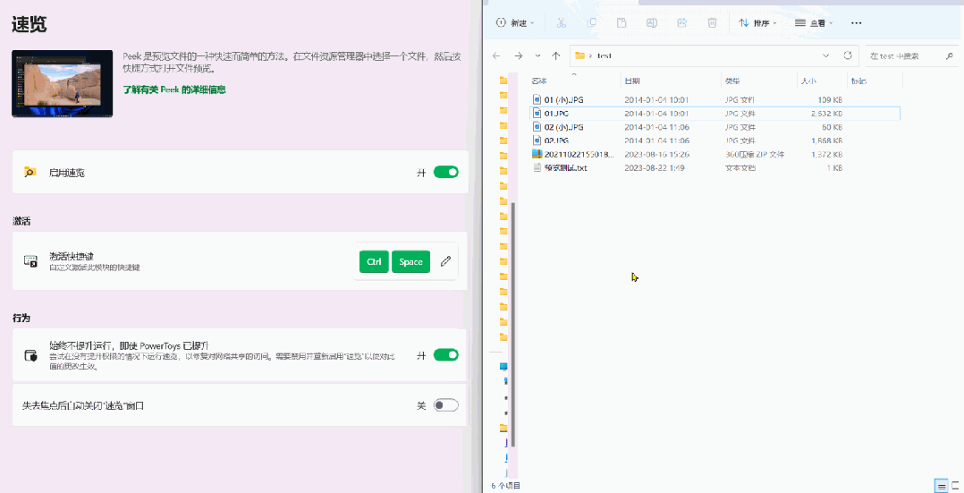964x493 pixels.
Task: Click the size value 1,868 KB
Action: pos(826,140)
